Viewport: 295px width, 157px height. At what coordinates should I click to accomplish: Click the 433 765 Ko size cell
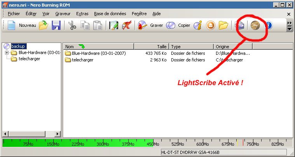[156, 53]
